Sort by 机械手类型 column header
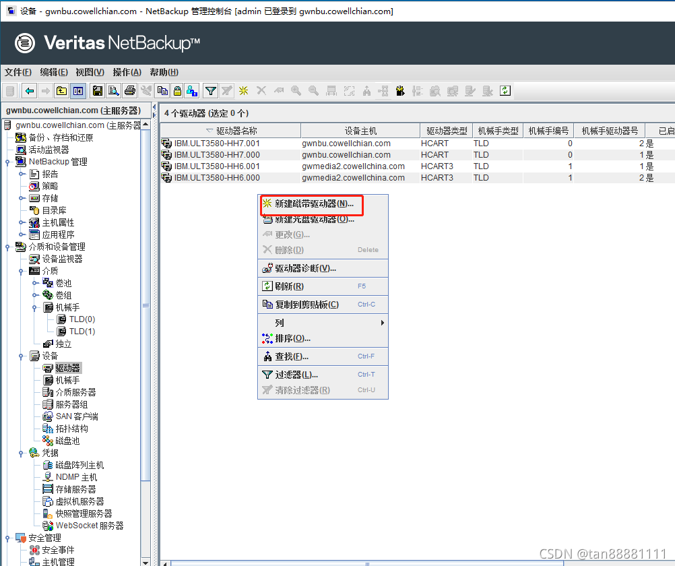 pos(498,131)
